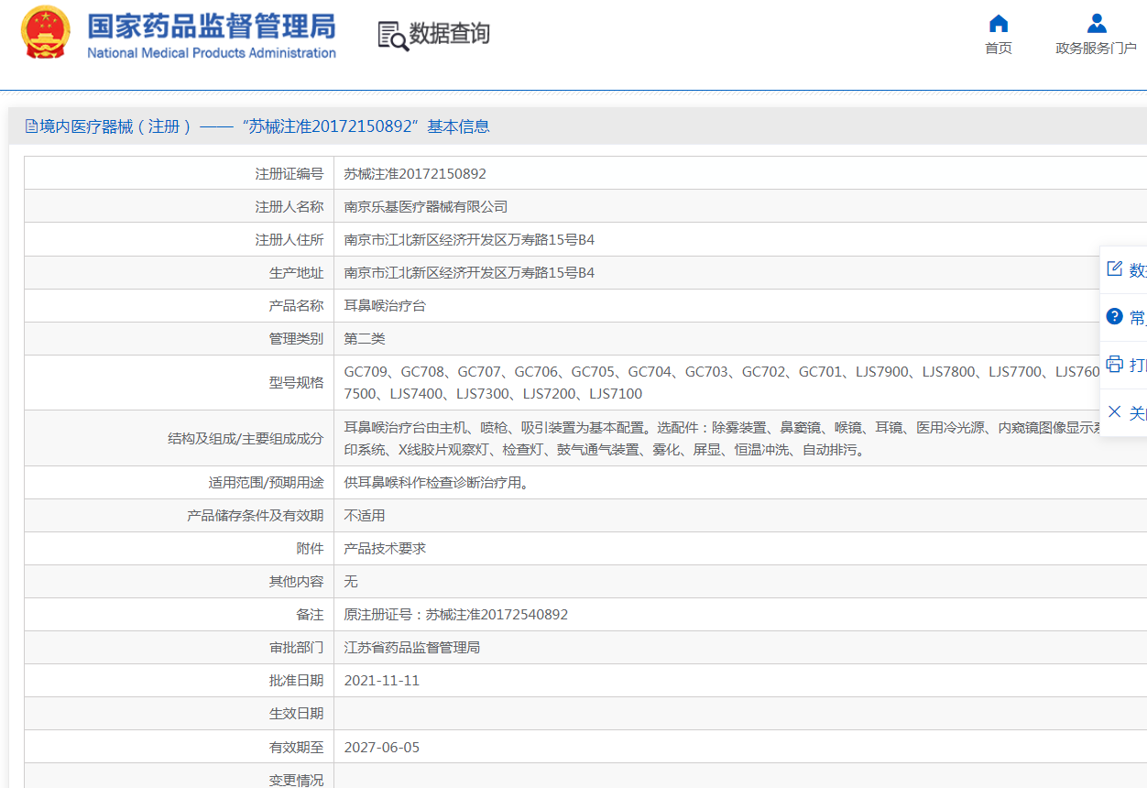This screenshot has width=1147, height=788.
Task: Click product name 耳鼻喉治疗台
Action: 385,305
